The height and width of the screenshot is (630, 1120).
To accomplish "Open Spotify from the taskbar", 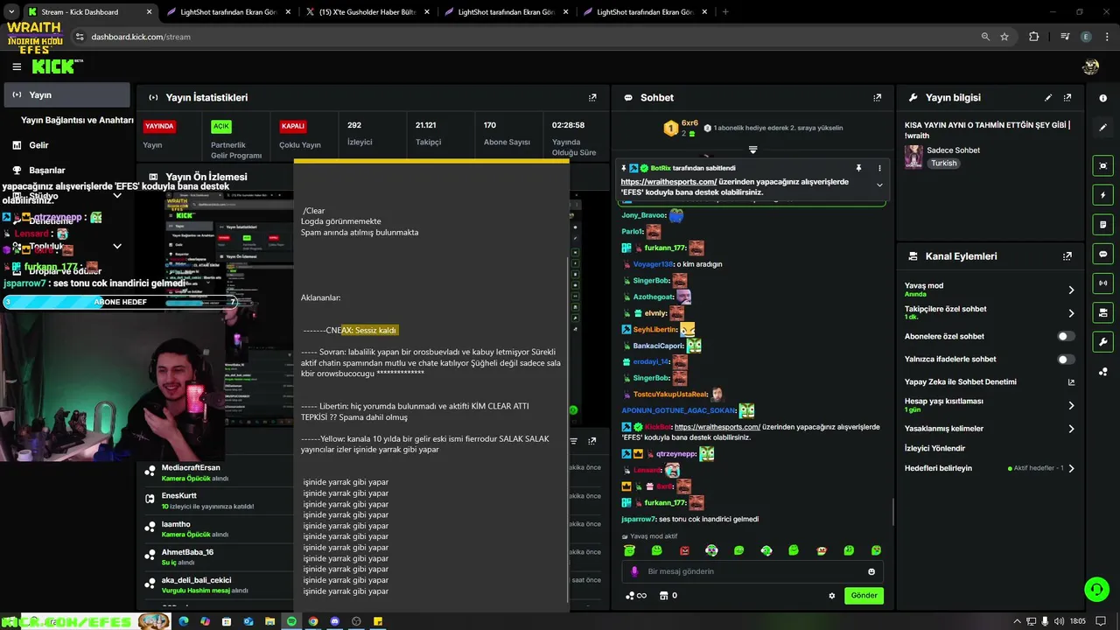I will pos(291,621).
